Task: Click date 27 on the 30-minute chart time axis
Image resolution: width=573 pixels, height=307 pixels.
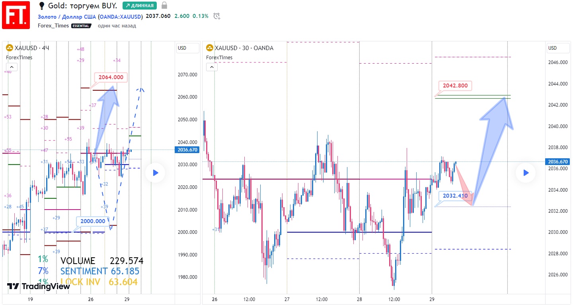Action: 287,299
